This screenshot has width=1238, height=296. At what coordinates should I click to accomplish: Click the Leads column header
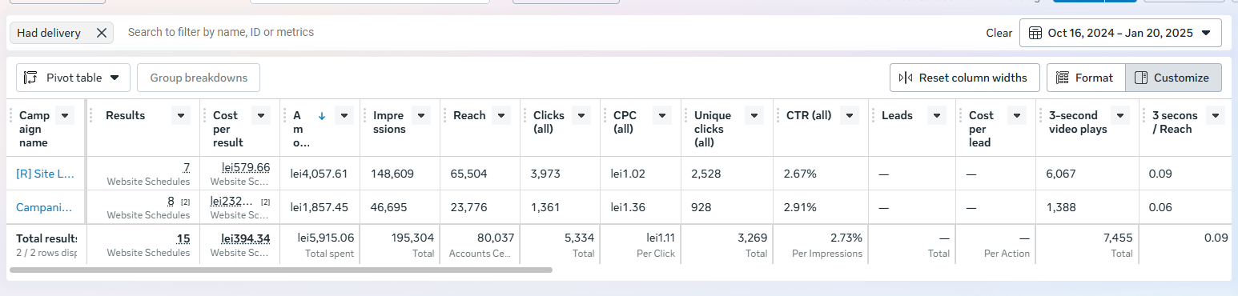click(897, 115)
